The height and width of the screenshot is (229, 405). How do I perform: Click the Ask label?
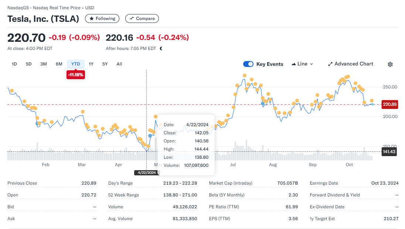pyautogui.click(x=11, y=219)
